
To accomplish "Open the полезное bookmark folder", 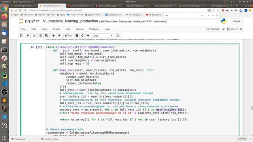I will (x=26, y=15).
